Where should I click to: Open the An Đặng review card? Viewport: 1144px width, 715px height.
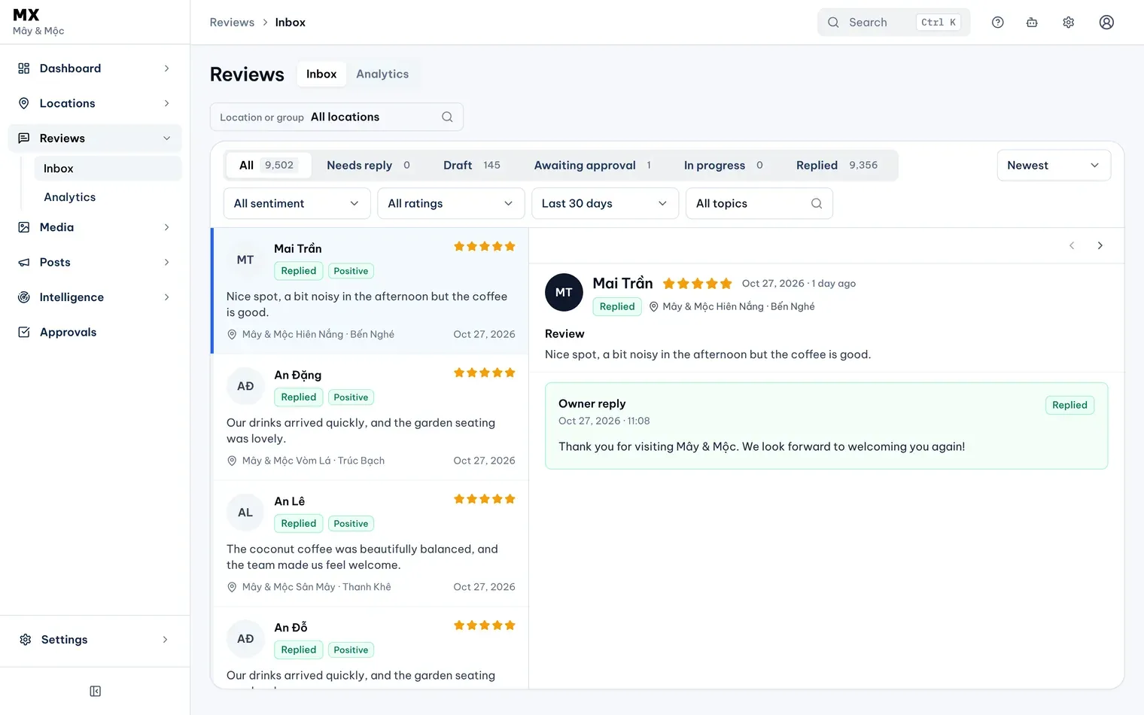point(370,417)
